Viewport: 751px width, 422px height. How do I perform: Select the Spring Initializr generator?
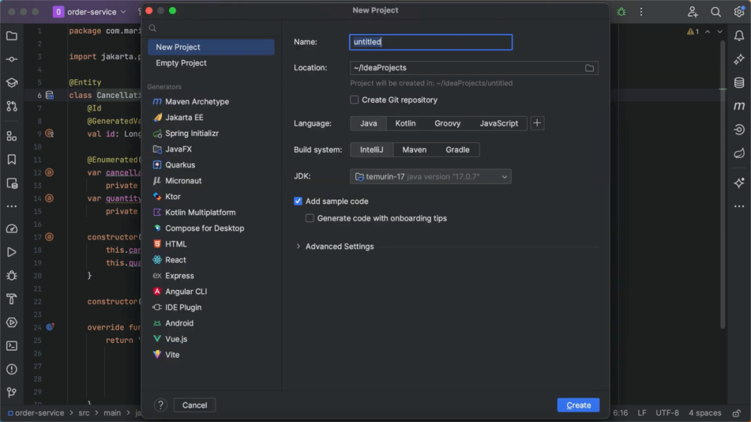tap(192, 133)
